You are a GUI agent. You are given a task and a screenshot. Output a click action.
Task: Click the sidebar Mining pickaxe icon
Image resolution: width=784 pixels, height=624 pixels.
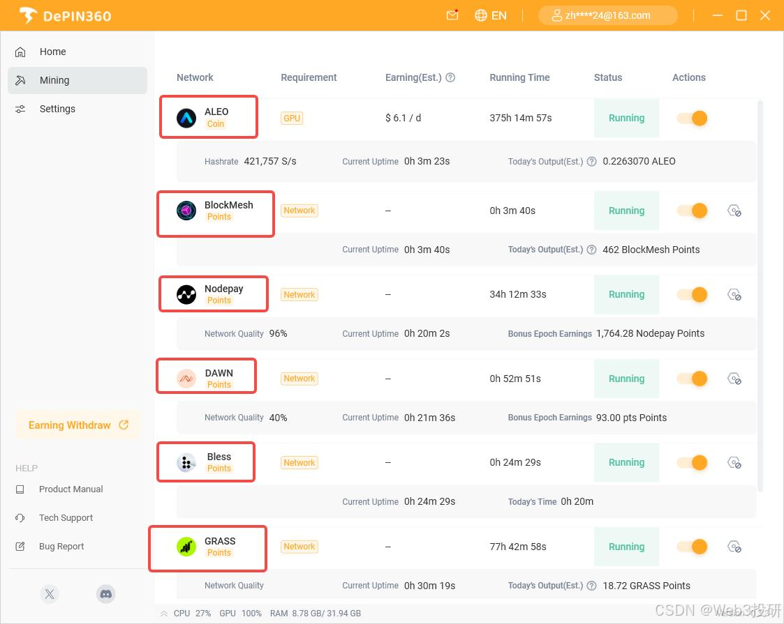pyautogui.click(x=20, y=80)
